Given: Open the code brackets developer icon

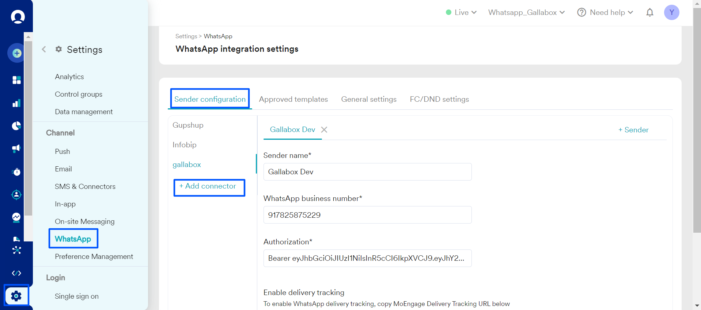Looking at the screenshot, I should [16, 273].
